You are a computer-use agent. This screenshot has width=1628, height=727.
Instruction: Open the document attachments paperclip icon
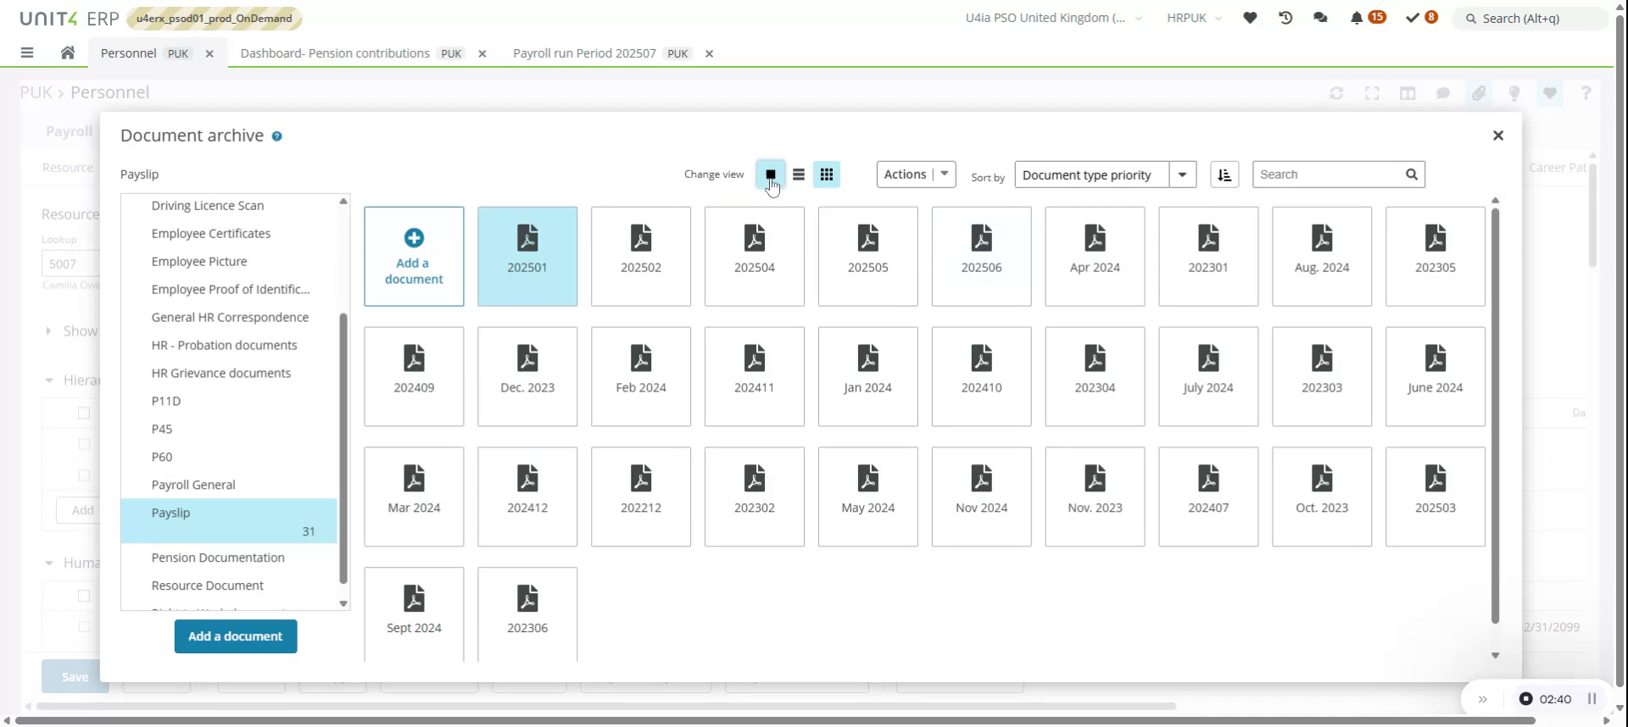point(1479,93)
